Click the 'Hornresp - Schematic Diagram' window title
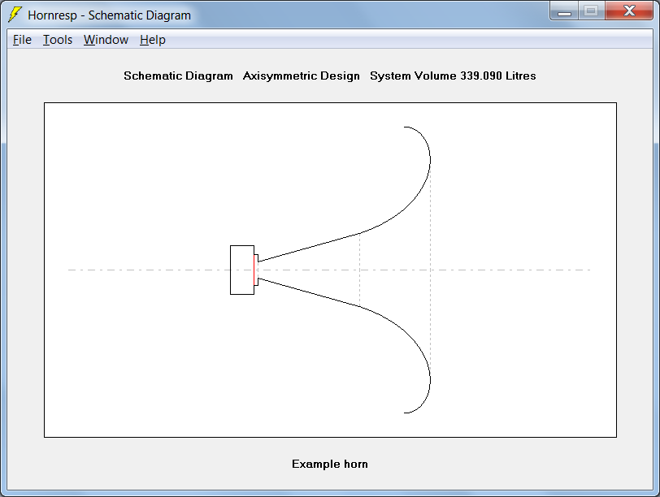Image resolution: width=660 pixels, height=497 pixels. point(109,15)
